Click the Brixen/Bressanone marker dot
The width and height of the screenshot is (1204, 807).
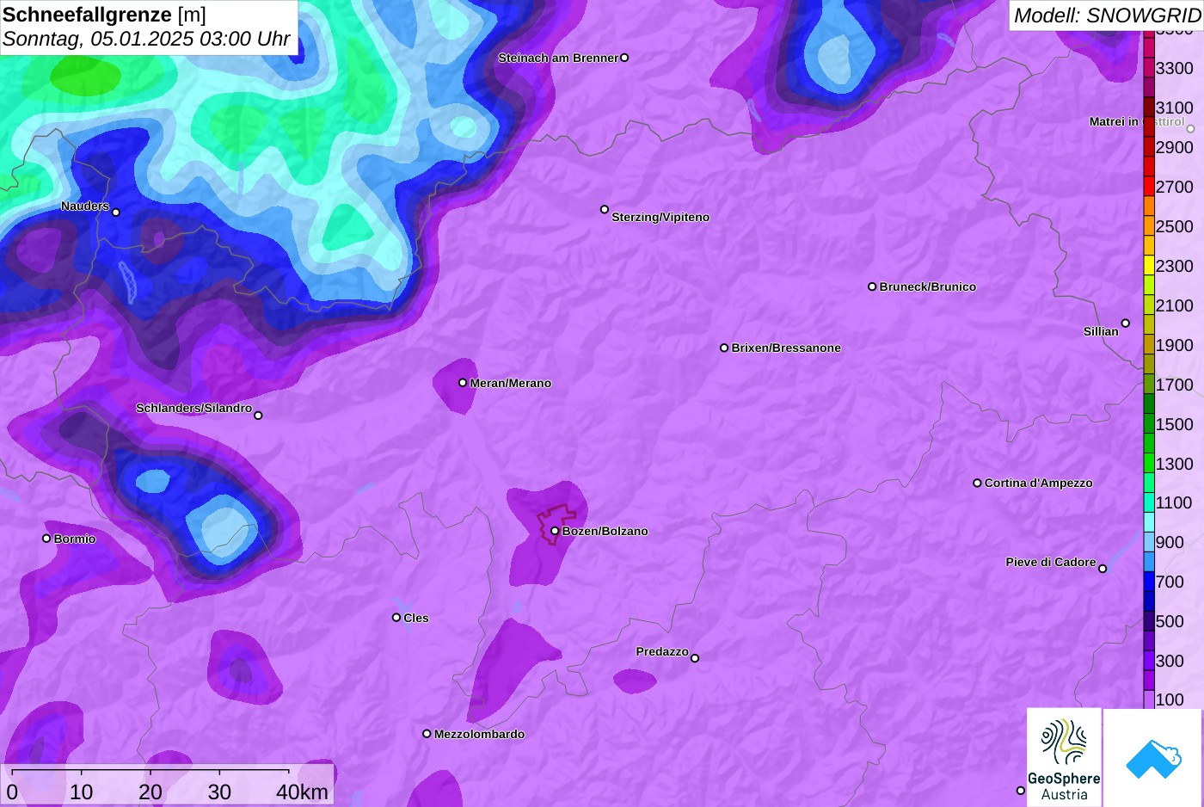[724, 348]
